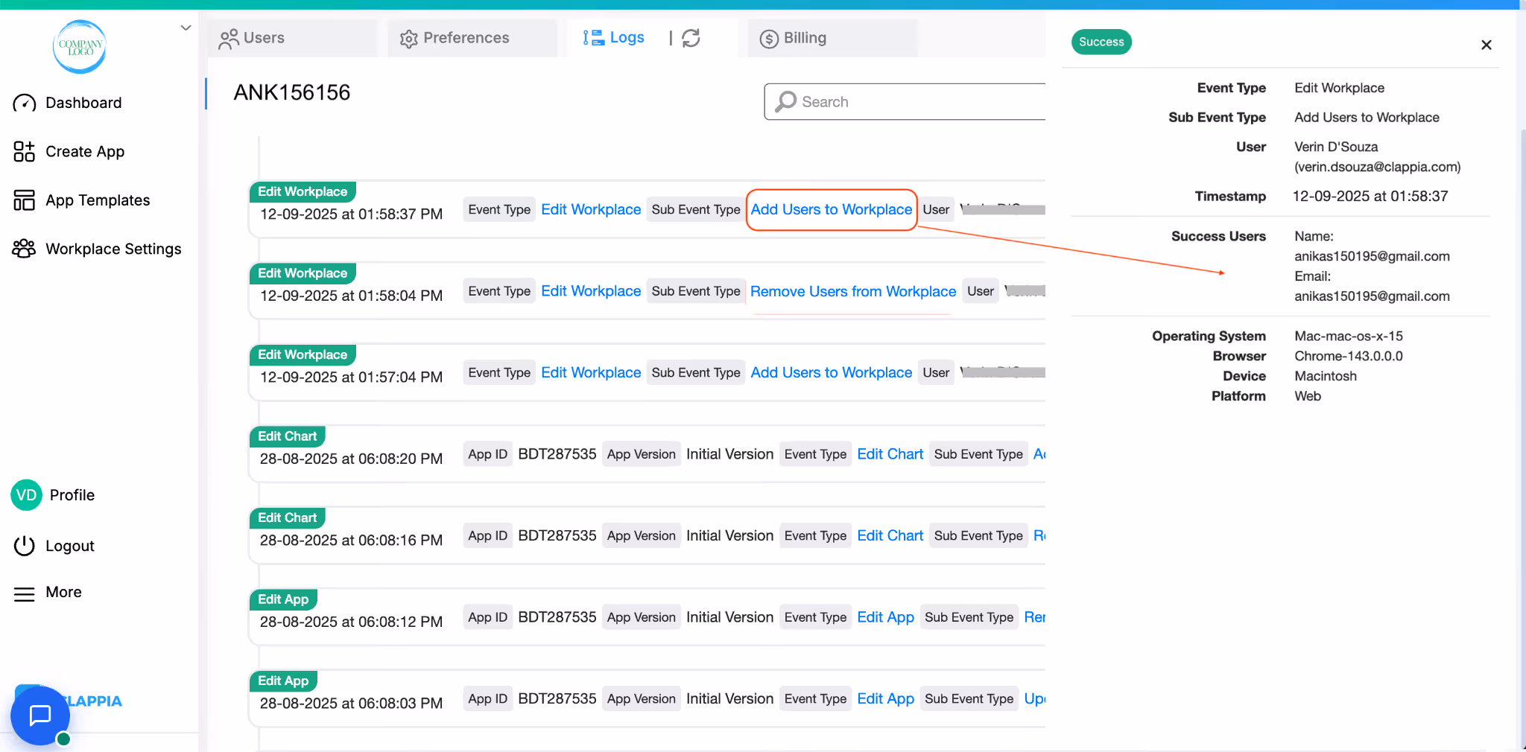Click Edit Chart badge above 06:08:16 PM

(x=287, y=517)
